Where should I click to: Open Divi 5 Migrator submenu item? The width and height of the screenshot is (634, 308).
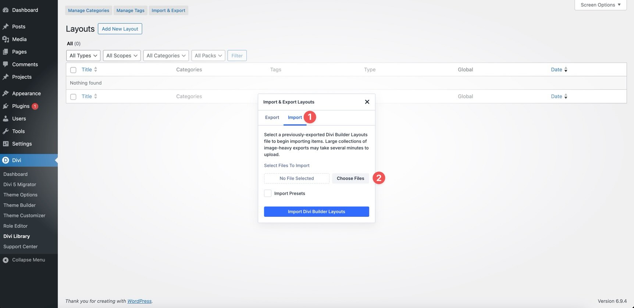coord(20,185)
